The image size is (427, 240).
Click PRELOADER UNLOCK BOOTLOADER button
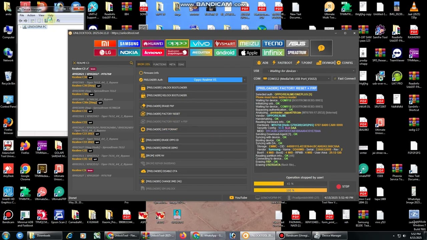[193, 88]
